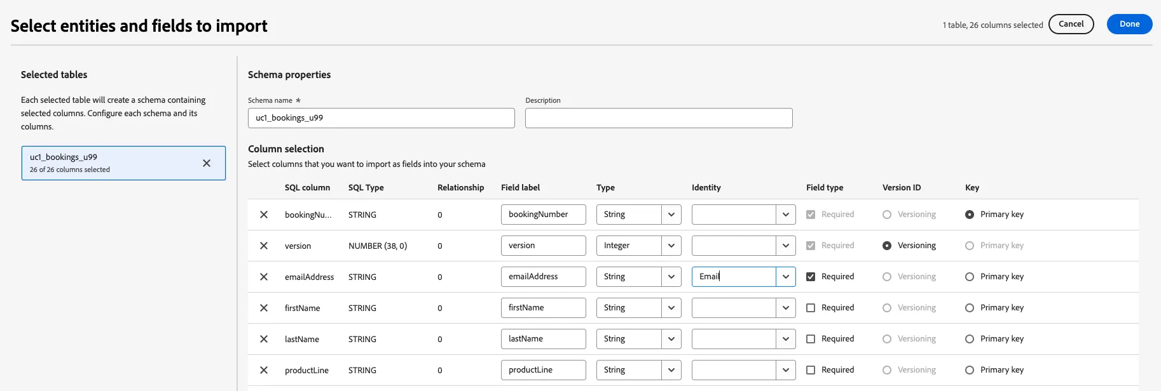The height and width of the screenshot is (391, 1161).
Task: Mark productLine as Required
Action: coord(811,370)
